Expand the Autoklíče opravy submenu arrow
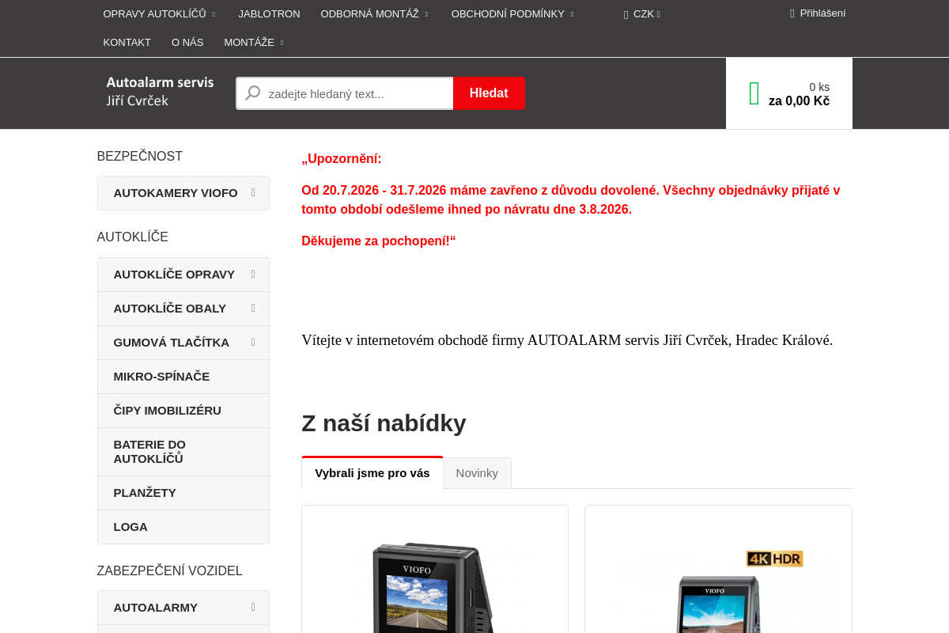This screenshot has height=633, width=949. tap(253, 275)
